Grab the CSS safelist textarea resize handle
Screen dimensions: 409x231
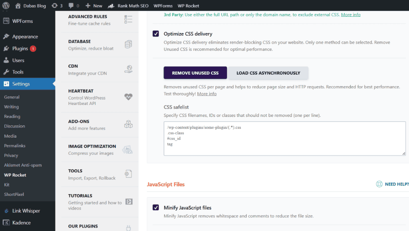pos(403,154)
